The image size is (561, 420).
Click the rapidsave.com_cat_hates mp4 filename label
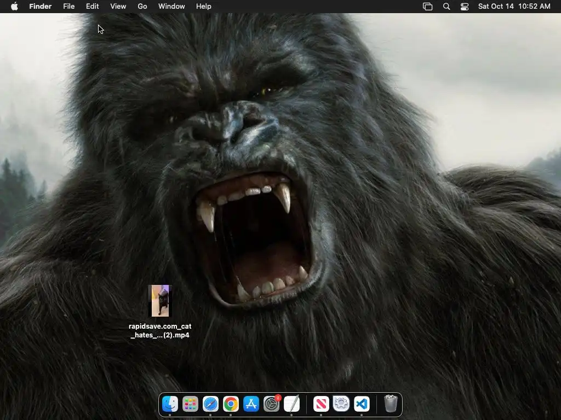160,331
